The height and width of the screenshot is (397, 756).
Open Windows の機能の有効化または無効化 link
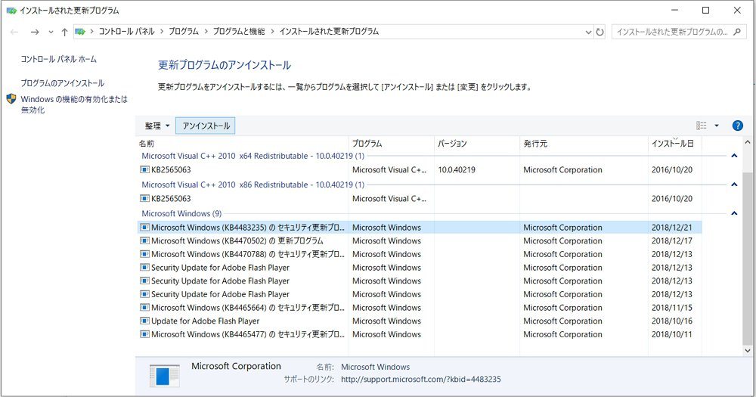point(74,104)
